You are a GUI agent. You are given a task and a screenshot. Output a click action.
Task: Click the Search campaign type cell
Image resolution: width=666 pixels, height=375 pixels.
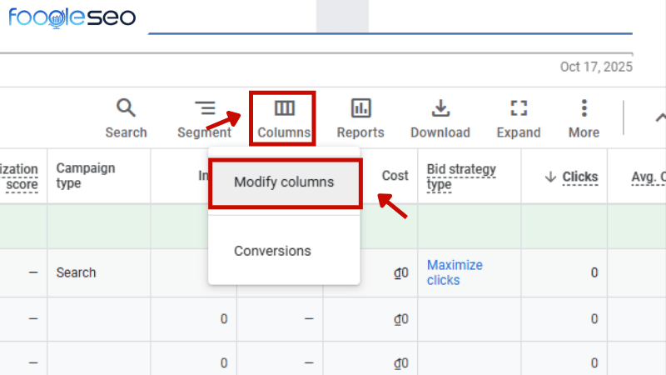76,272
